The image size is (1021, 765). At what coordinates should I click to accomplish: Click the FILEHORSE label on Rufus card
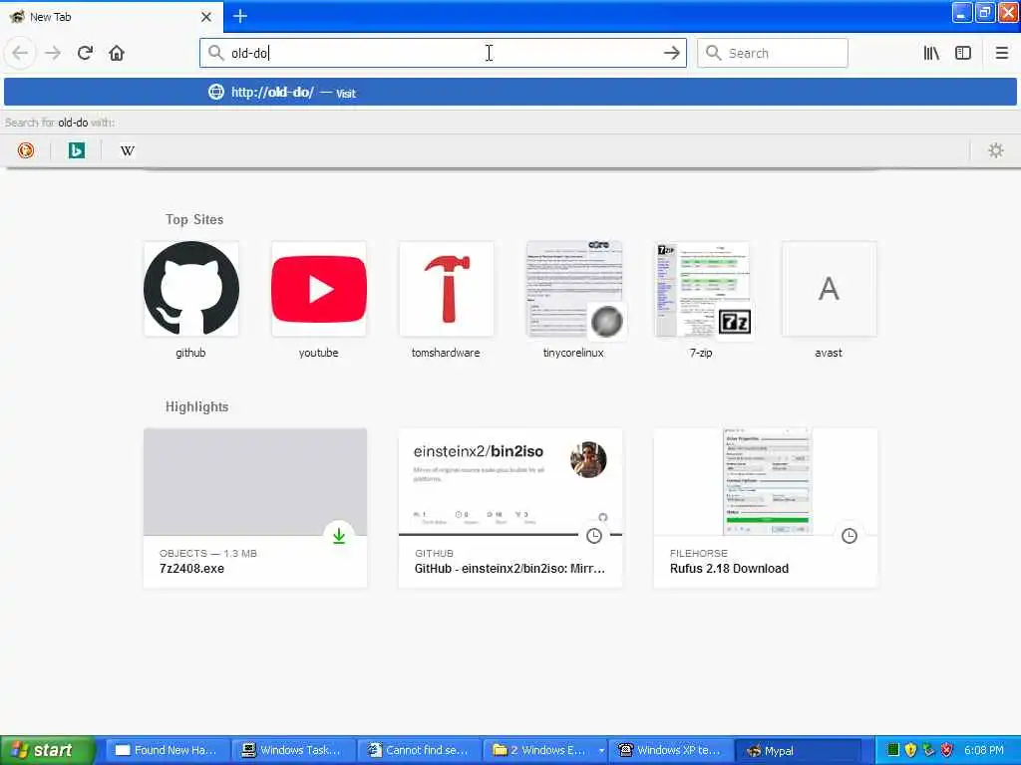[699, 554]
